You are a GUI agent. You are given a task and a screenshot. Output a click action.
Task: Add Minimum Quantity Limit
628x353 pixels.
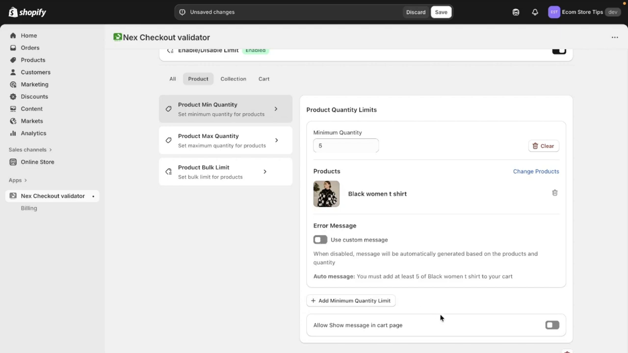(351, 301)
